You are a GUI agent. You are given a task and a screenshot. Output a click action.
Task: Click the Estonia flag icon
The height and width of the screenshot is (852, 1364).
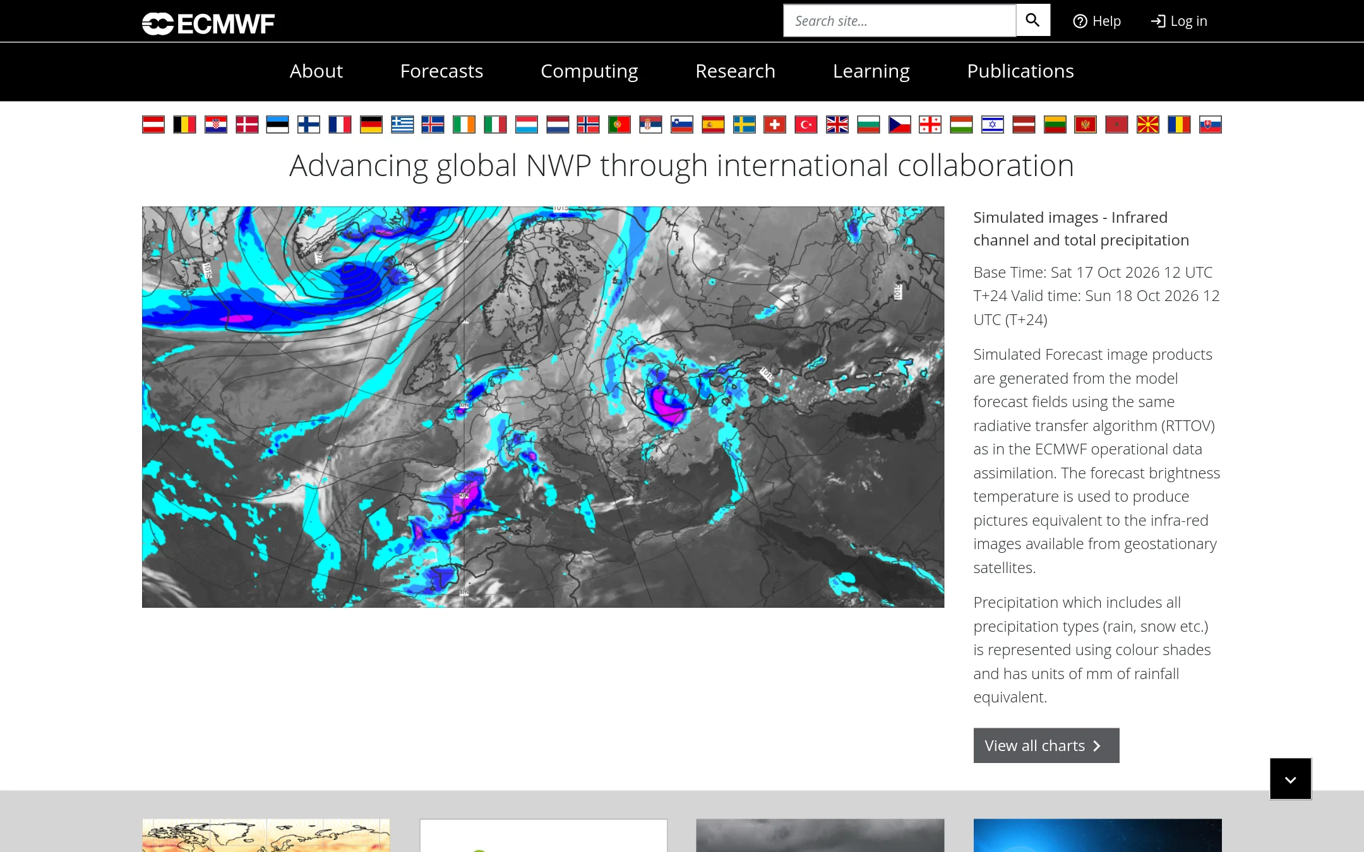(277, 124)
